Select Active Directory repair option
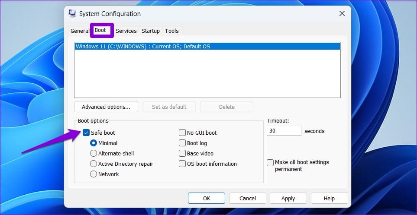Screen dimensions: 417x215 click(x=94, y=164)
